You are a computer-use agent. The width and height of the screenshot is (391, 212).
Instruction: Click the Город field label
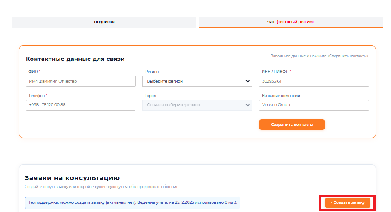tap(150, 96)
